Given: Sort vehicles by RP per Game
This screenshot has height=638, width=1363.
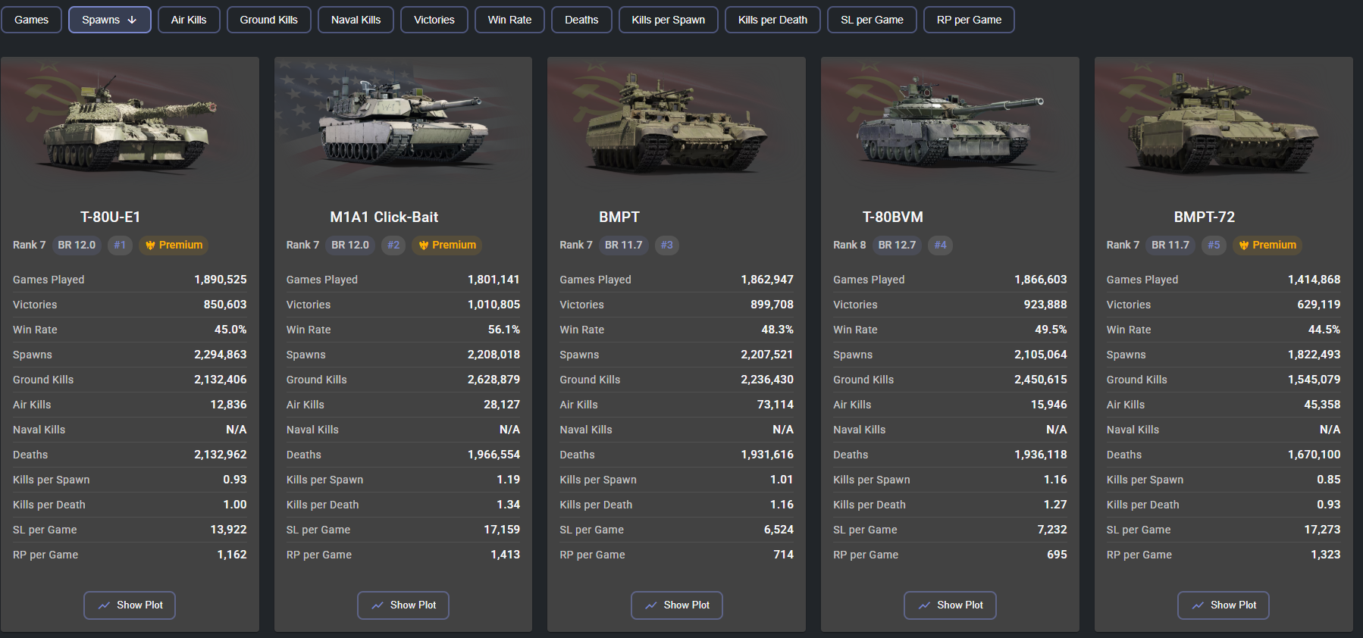Looking at the screenshot, I should (x=969, y=20).
